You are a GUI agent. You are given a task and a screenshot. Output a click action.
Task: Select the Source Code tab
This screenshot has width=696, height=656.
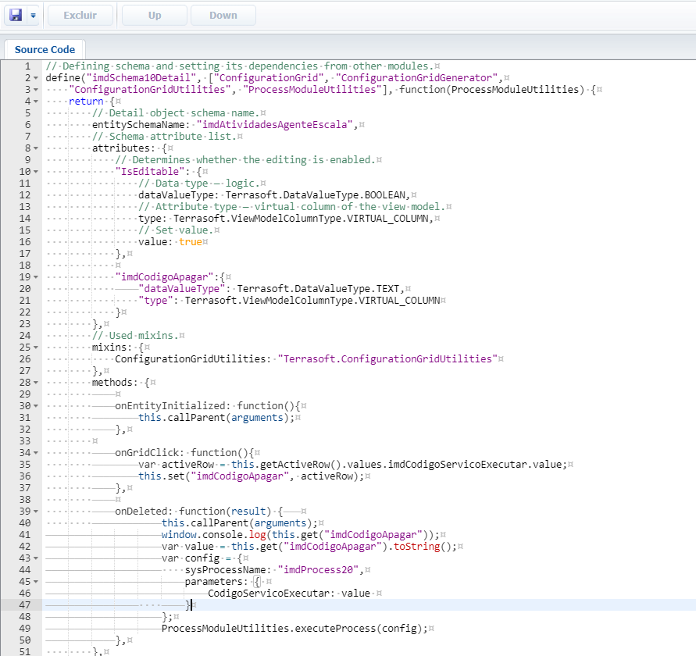[x=45, y=50]
